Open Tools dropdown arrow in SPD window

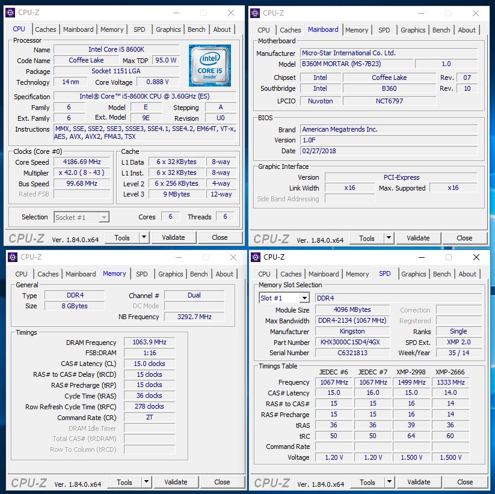coord(390,482)
